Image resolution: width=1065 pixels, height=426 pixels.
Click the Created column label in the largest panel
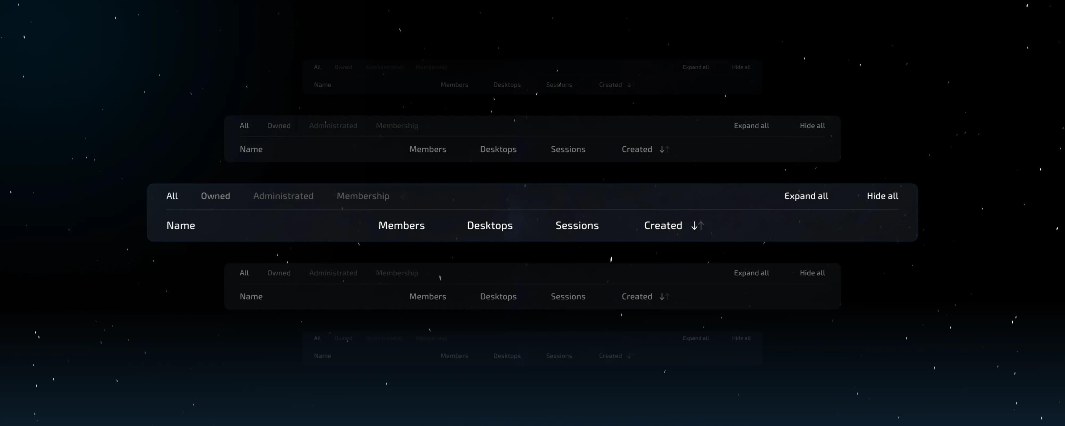[x=663, y=225]
